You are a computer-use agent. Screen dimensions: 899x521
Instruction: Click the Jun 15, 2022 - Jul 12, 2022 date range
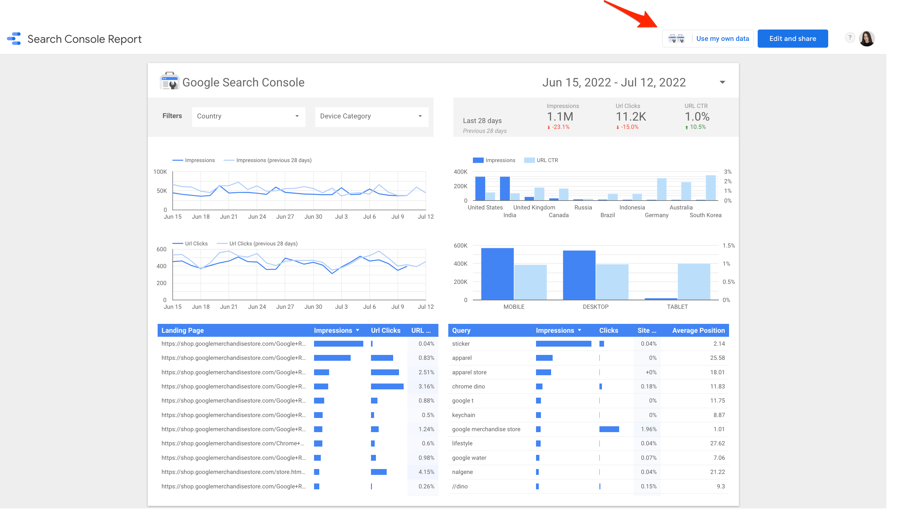(614, 82)
